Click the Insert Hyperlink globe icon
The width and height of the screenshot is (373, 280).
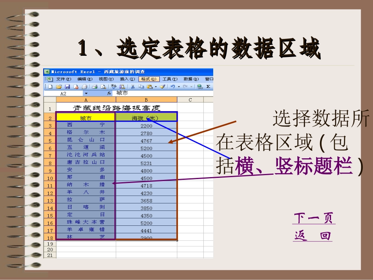tap(200, 87)
